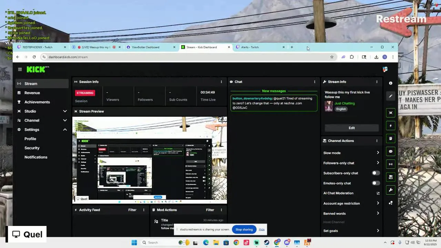Open Revenue in the sidebar
This screenshot has width=441, height=248.
42,93
